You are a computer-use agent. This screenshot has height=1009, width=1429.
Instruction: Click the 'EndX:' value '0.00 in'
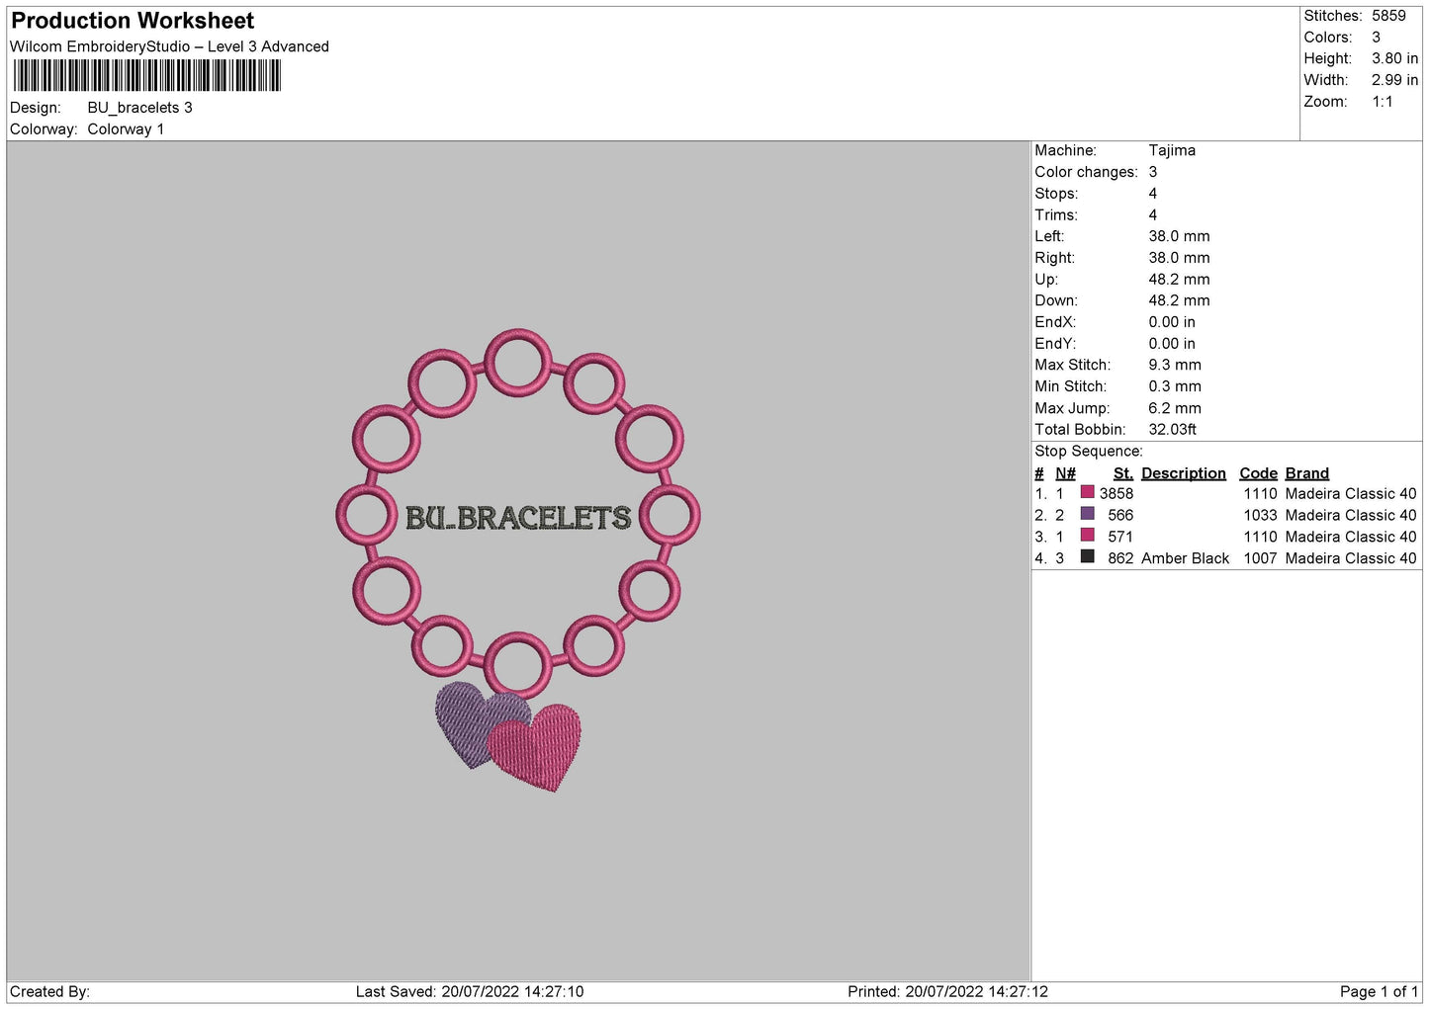[x=1172, y=322]
